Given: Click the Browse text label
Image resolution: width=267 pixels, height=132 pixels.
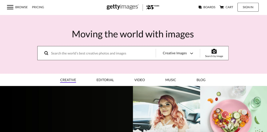Looking at the screenshot, I should pyautogui.click(x=21, y=7).
